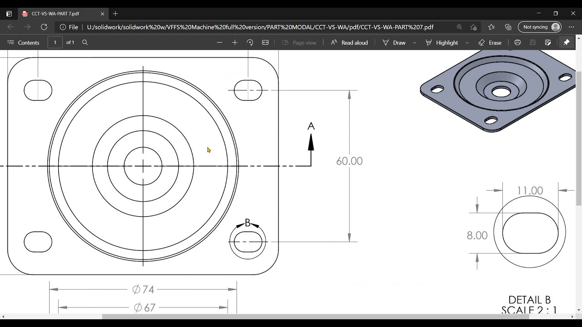Unpin the PDF toolbar

coord(567,43)
